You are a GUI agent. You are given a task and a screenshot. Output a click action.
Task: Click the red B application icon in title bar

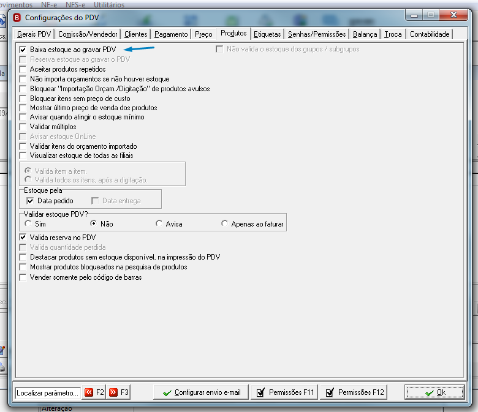17,18
